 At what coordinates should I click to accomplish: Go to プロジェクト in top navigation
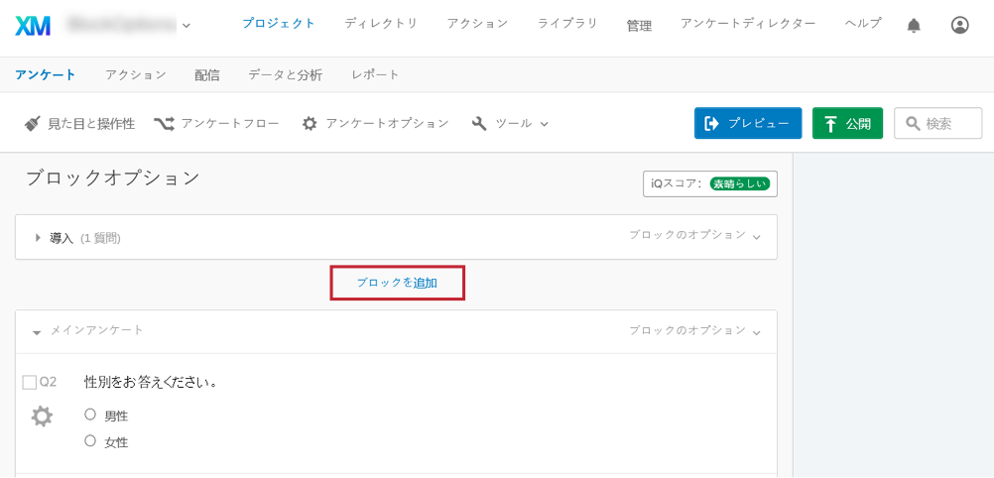(x=279, y=24)
